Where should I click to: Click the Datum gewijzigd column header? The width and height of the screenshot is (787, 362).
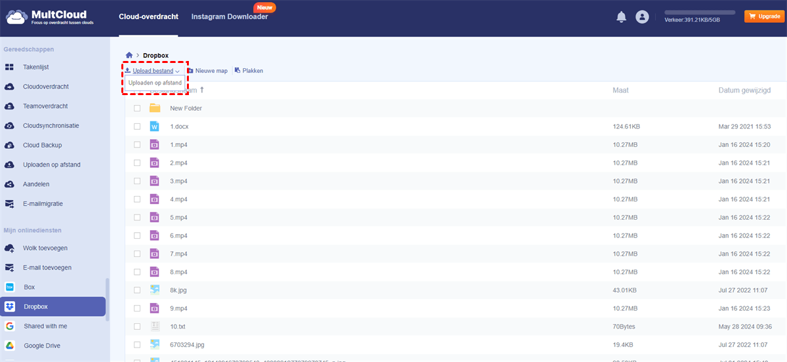(x=744, y=90)
